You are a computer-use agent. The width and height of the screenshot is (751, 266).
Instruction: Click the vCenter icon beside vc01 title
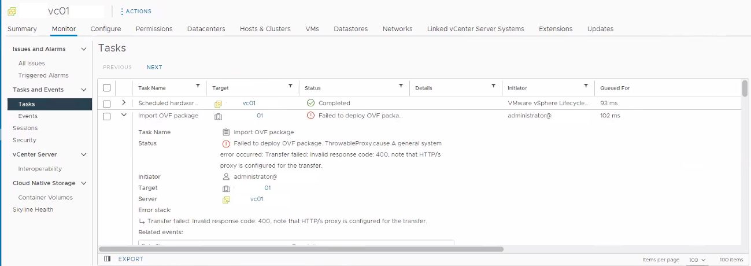tap(12, 12)
